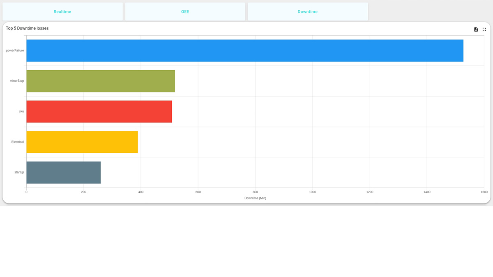493x277 pixels.
Task: Click the Electrical category label
Action: [17, 142]
